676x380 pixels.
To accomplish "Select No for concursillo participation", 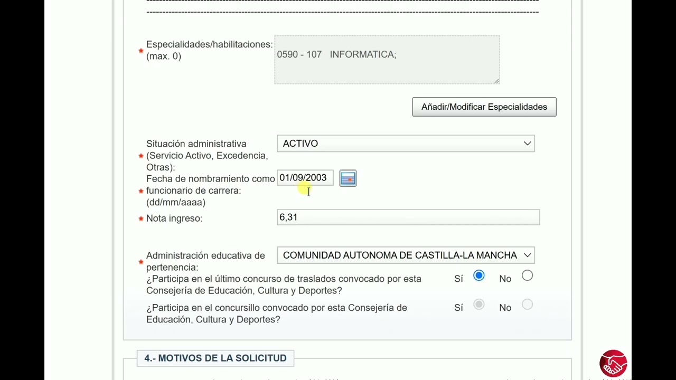I will pyautogui.click(x=527, y=305).
